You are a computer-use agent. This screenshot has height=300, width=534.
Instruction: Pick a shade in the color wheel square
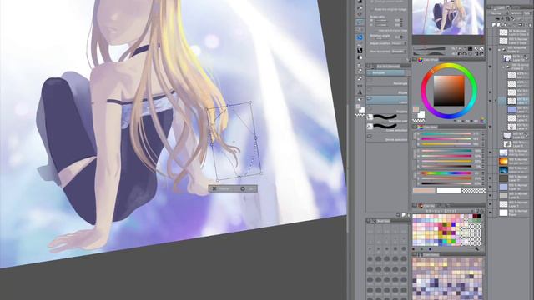pos(449,91)
